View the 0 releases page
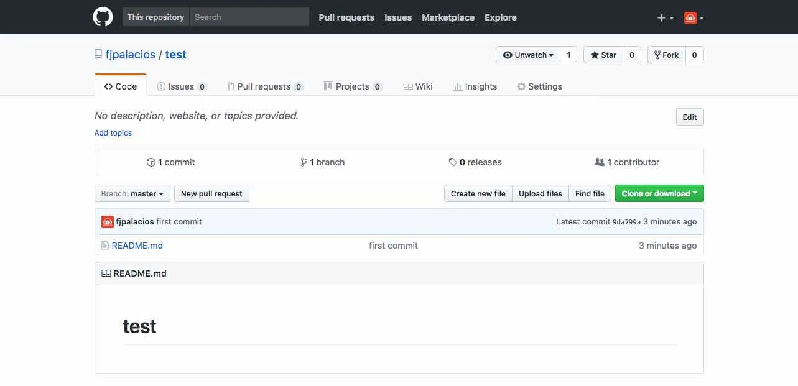 point(475,162)
